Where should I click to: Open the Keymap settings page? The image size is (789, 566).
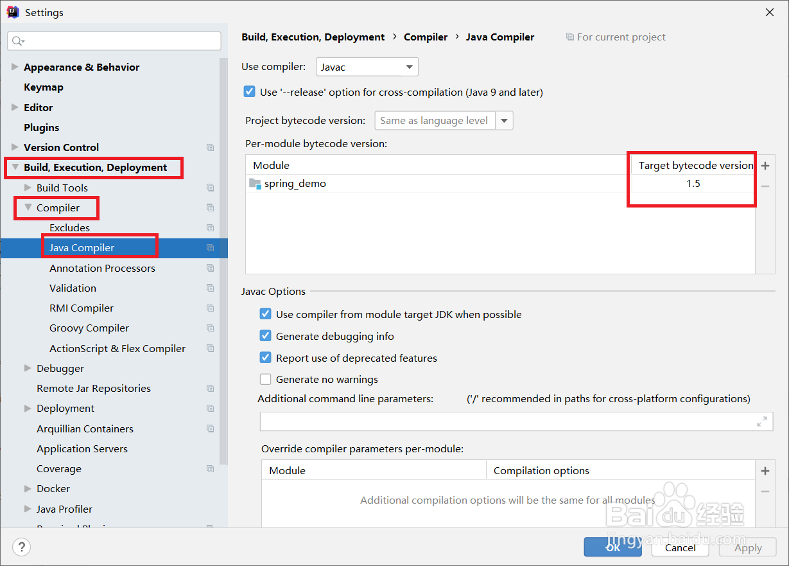(x=44, y=87)
